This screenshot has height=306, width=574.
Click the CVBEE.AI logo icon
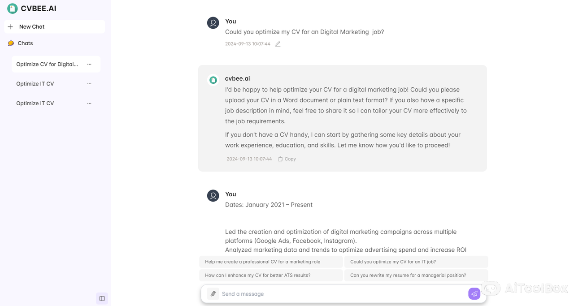point(13,9)
